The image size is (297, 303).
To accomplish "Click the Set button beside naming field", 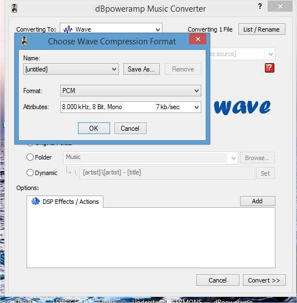I will pos(265,173).
